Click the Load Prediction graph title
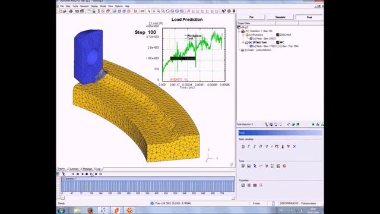Screen dimensions: 380x214 (x=187, y=20)
